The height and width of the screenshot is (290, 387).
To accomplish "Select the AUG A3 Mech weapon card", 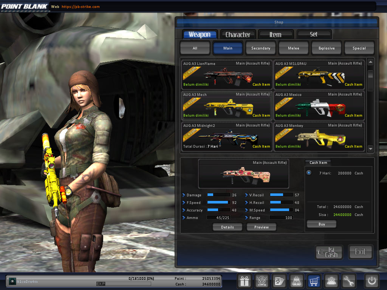I will pos(227,105).
